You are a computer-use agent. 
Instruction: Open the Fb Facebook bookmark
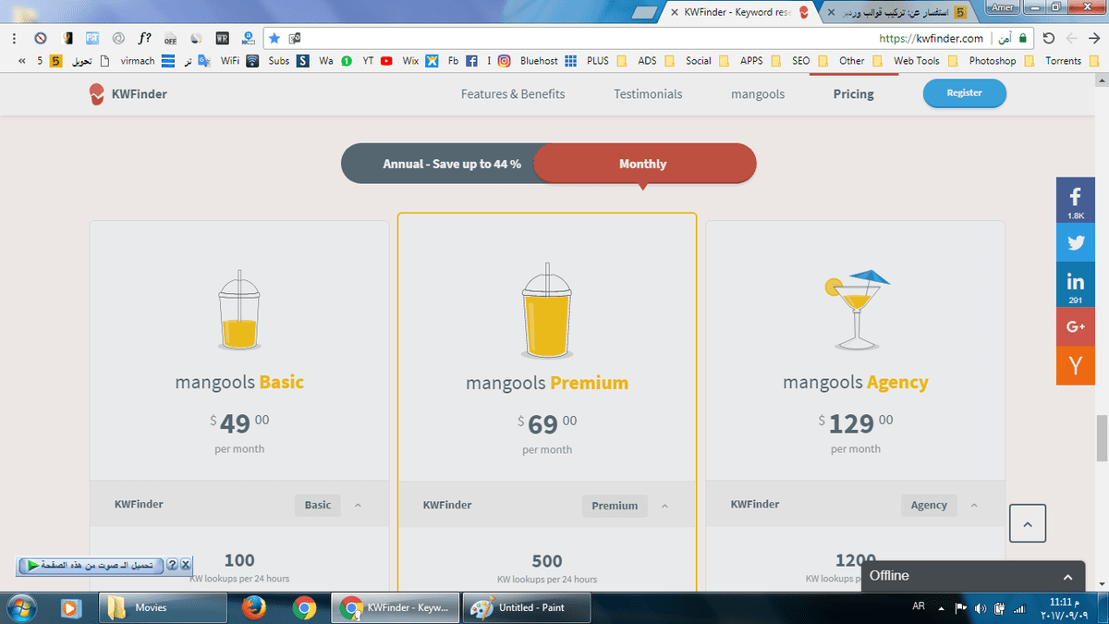coord(462,61)
